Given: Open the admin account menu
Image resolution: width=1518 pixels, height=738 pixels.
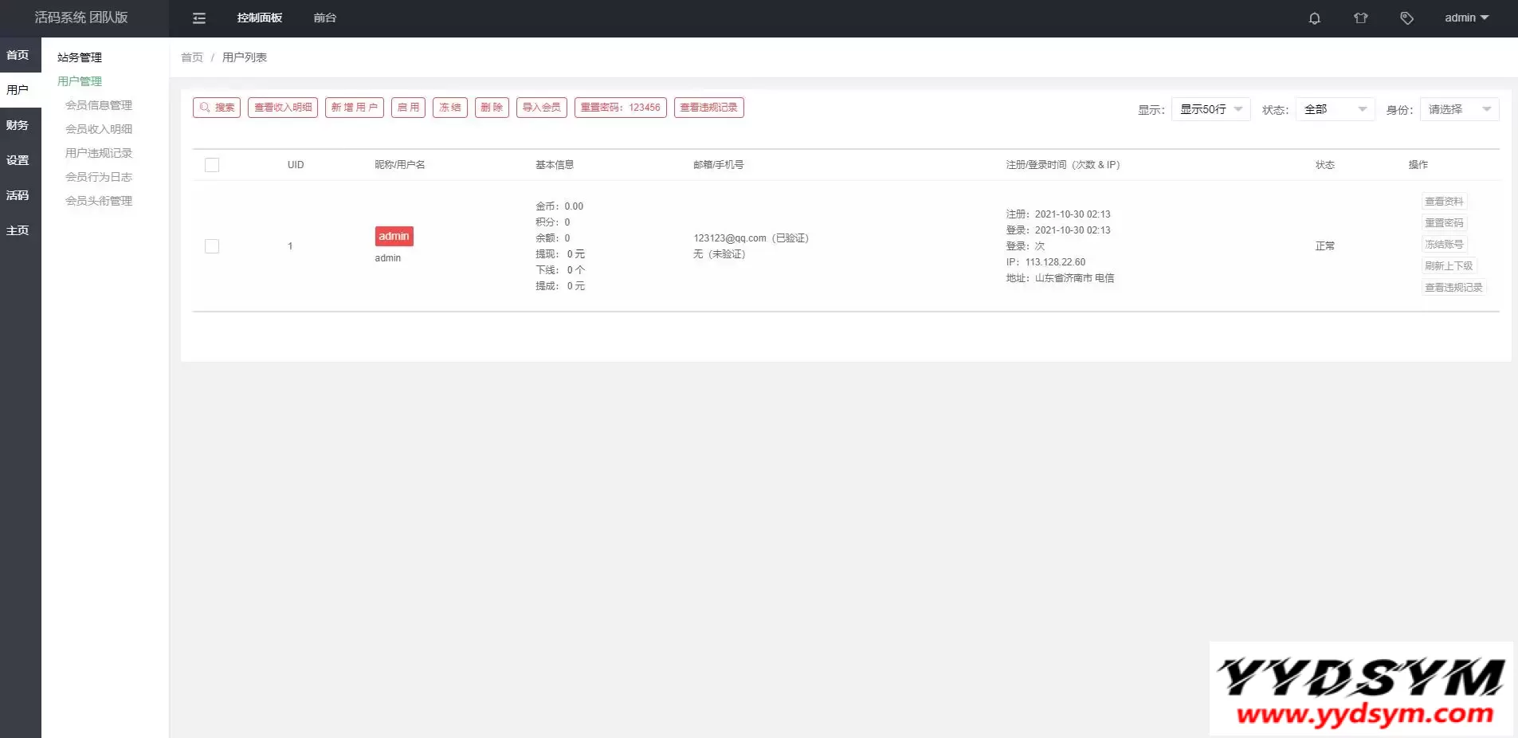Looking at the screenshot, I should coord(1466,18).
